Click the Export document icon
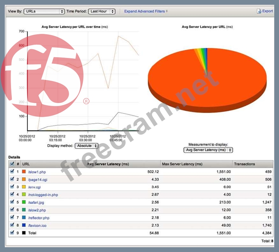The height and width of the screenshot is (252, 279). (x=259, y=11)
